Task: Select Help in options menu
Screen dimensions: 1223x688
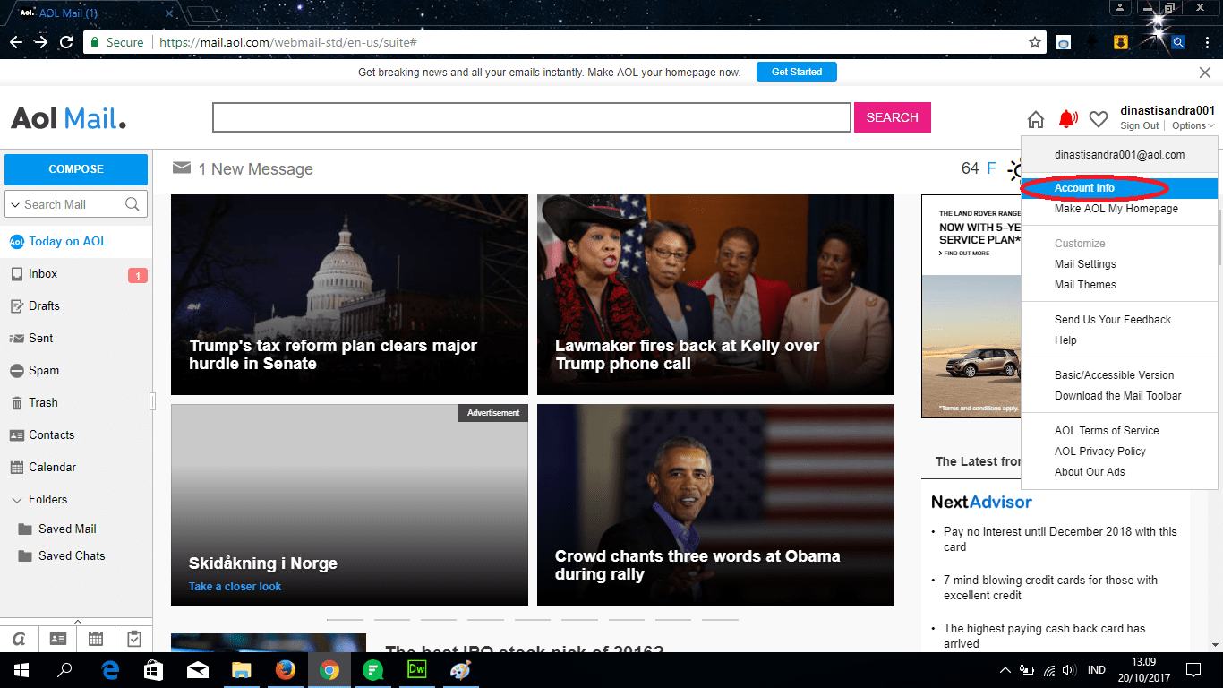Action: [1065, 340]
